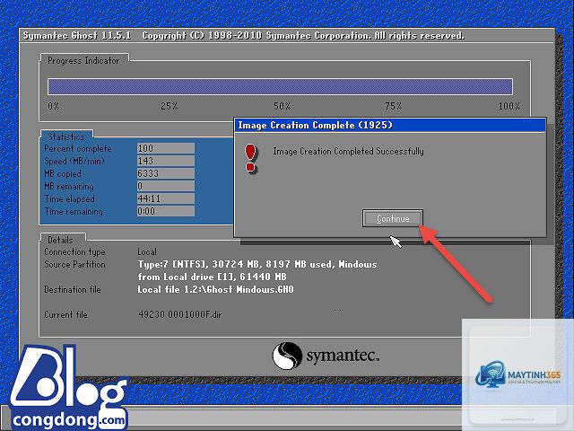Click the Symantec logo icon
574x431 pixels.
pos(287,356)
